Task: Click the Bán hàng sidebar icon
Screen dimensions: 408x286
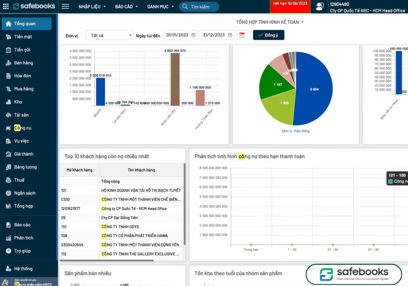Action: [8, 63]
